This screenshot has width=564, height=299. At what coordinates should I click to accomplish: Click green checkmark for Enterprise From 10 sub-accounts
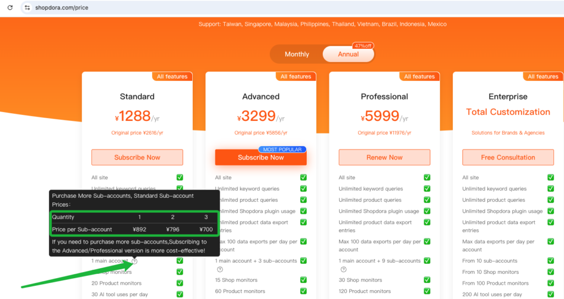[x=550, y=261]
